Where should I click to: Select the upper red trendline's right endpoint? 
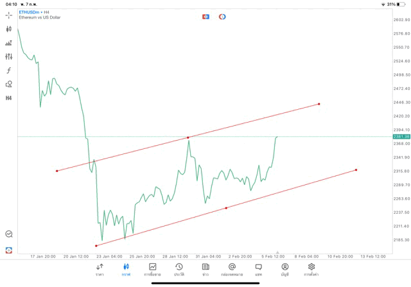pos(319,104)
